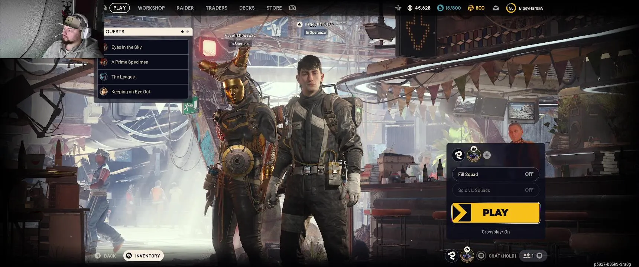Select the raider in the gray jumpsuit
The width and height of the screenshot is (639, 267).
point(319,159)
